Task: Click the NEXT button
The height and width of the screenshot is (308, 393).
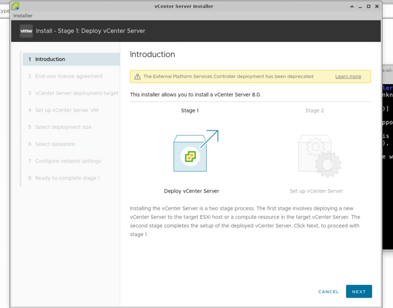Action: pyautogui.click(x=359, y=292)
